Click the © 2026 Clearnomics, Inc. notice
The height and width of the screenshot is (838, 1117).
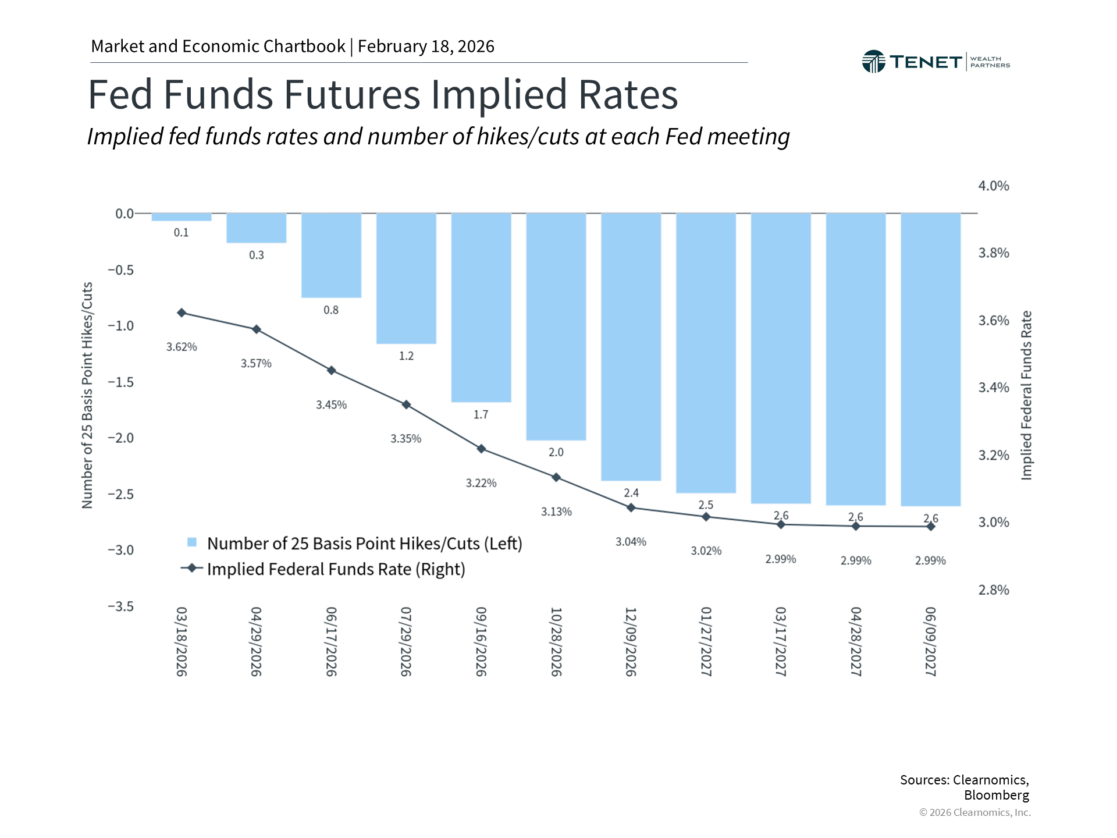coord(974,812)
